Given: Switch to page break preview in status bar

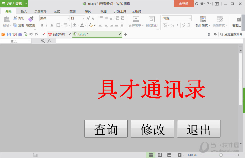Looking at the screenshot, I should pos(160,155).
